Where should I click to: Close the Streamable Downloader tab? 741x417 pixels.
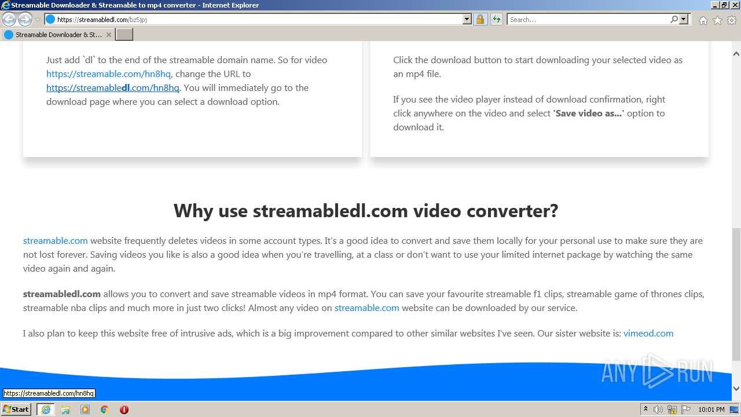click(108, 35)
